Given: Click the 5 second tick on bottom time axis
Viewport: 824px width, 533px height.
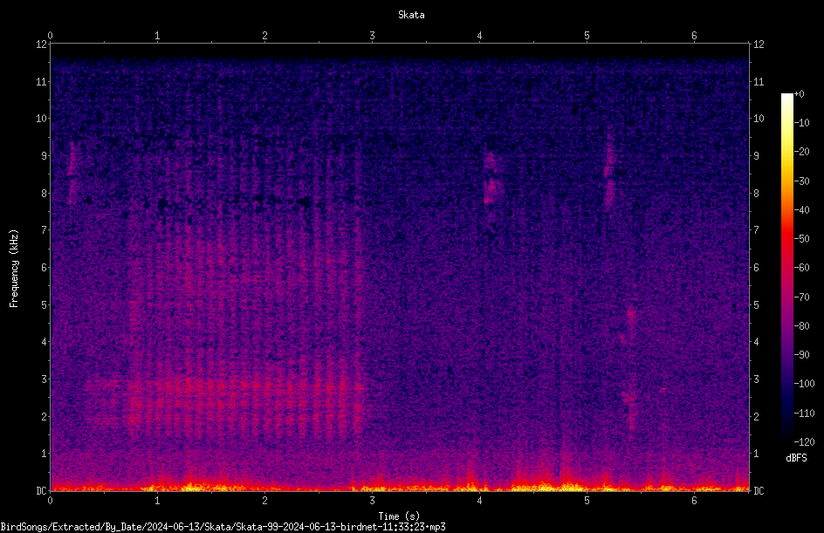Looking at the screenshot, I should (587, 501).
